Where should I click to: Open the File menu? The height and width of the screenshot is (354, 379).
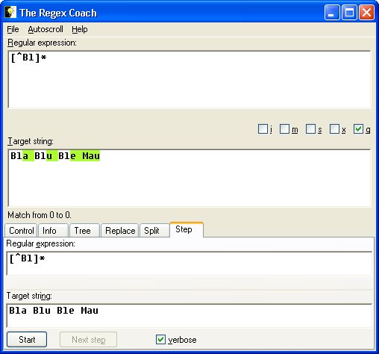coord(13,29)
